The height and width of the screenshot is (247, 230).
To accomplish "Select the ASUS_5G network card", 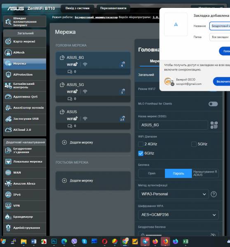I will [x=93, y=91].
